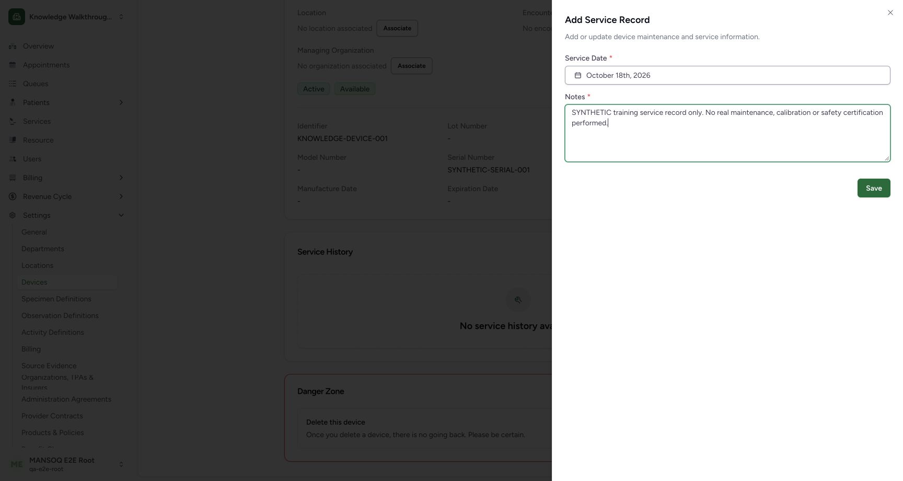Collapse the Settings section chevron

pos(121,215)
